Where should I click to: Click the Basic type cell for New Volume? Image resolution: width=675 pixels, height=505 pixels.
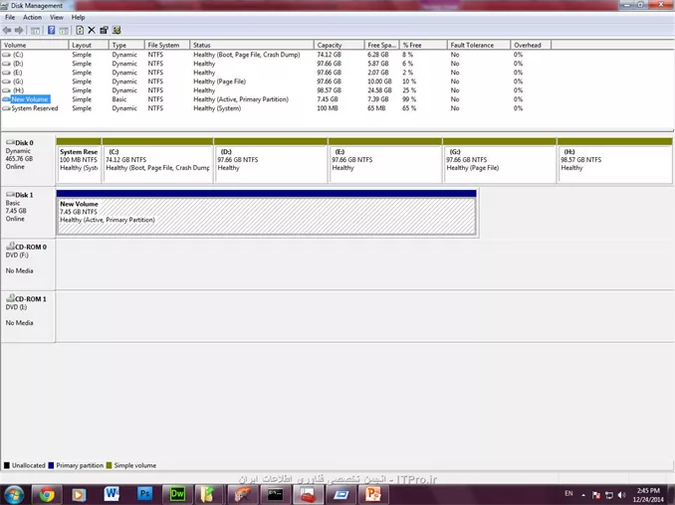click(119, 99)
